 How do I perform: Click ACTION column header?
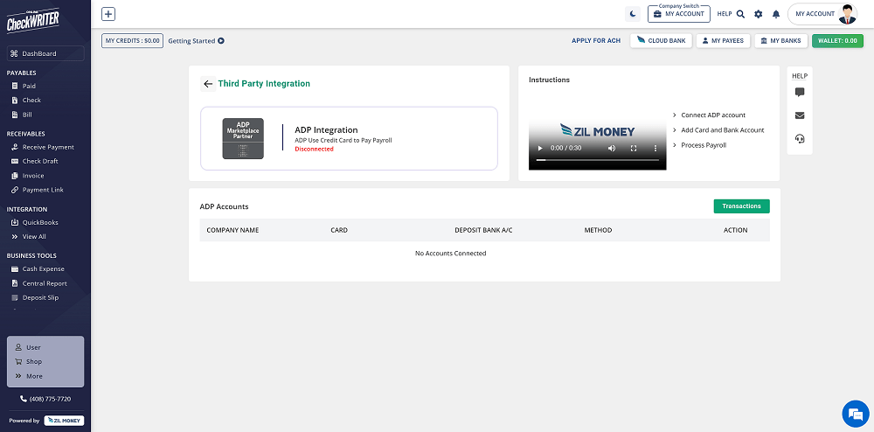coord(735,230)
